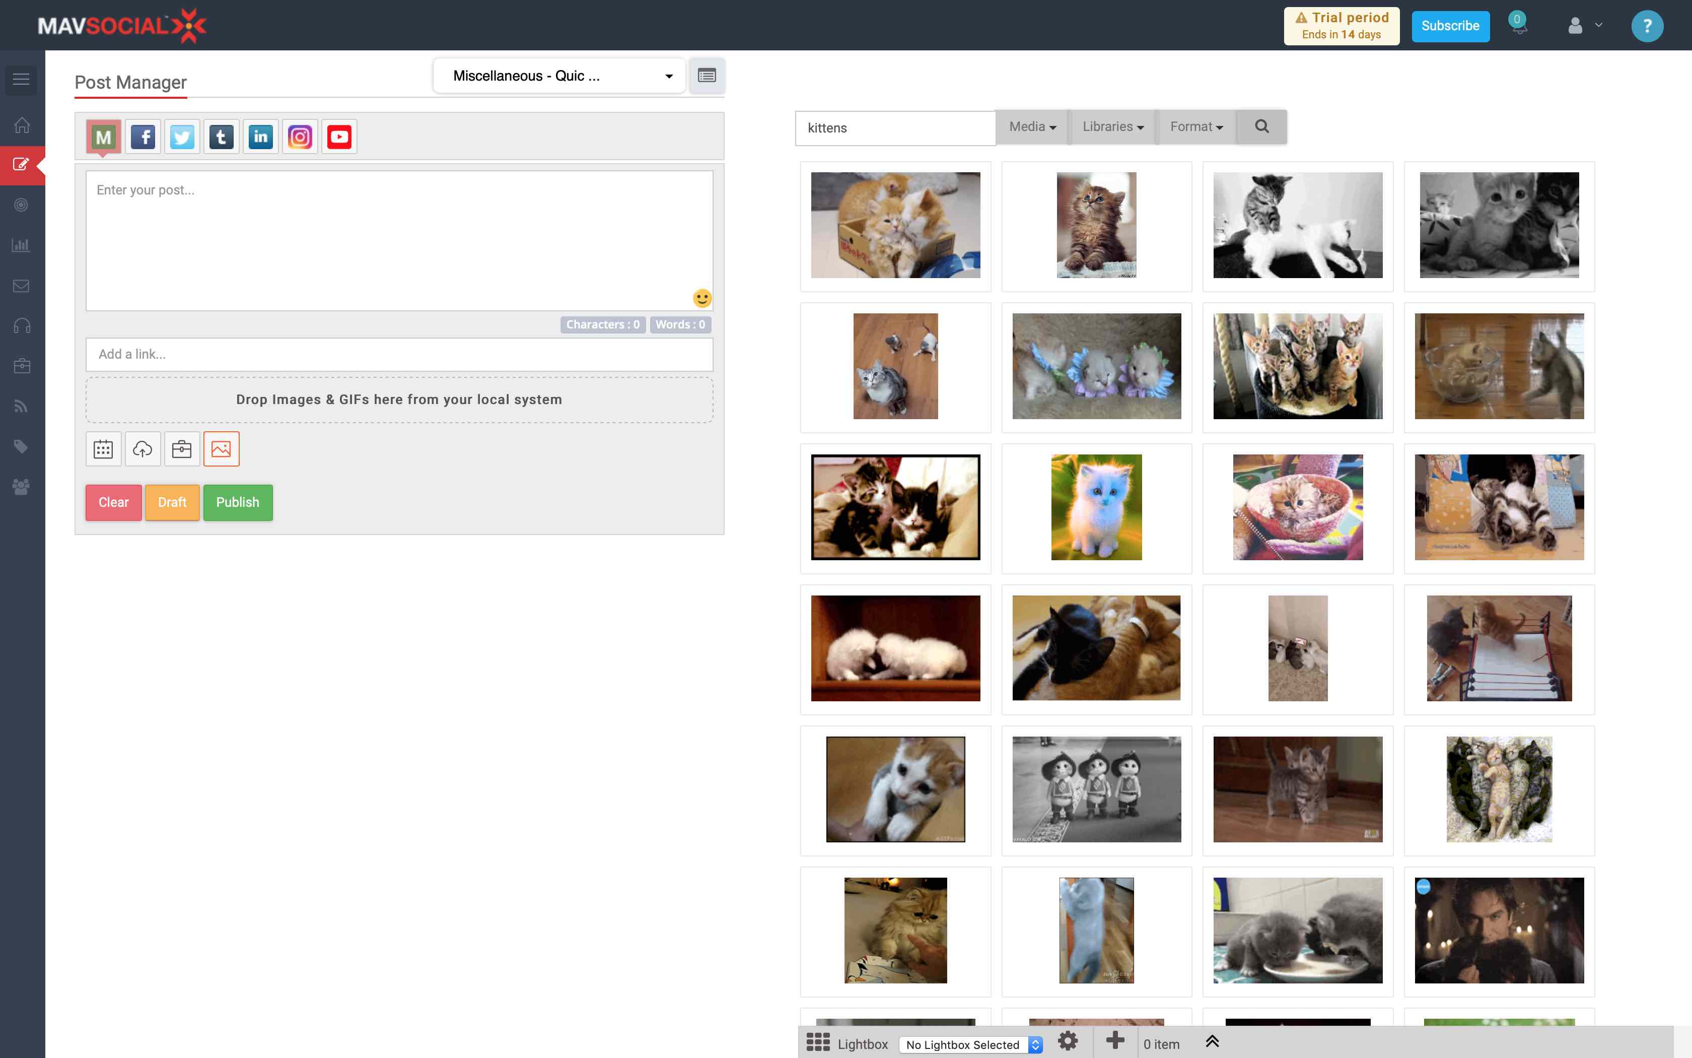1692x1058 pixels.
Task: Click the notification bell icon
Action: click(1519, 25)
